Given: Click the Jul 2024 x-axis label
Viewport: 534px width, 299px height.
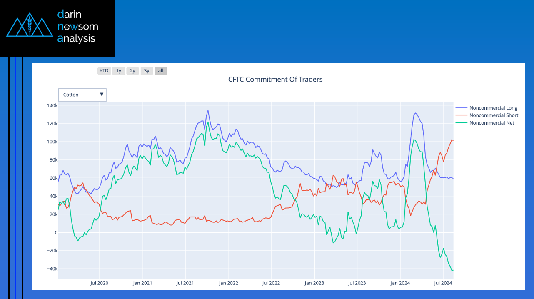Looking at the screenshot, I should point(443,283).
